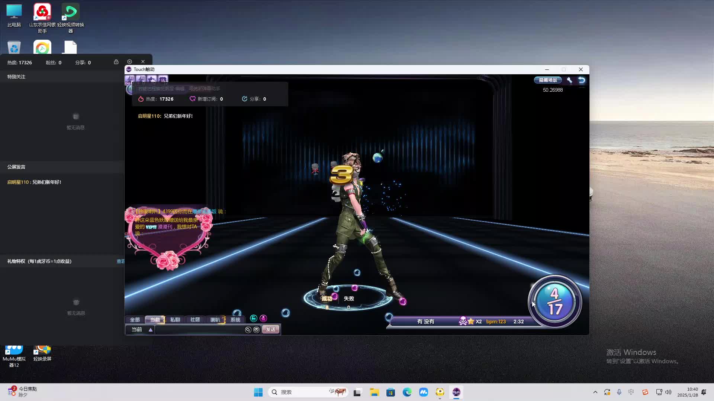The image size is (714, 401).
Task: Toggle the green unlock chat icon
Action: (254, 318)
